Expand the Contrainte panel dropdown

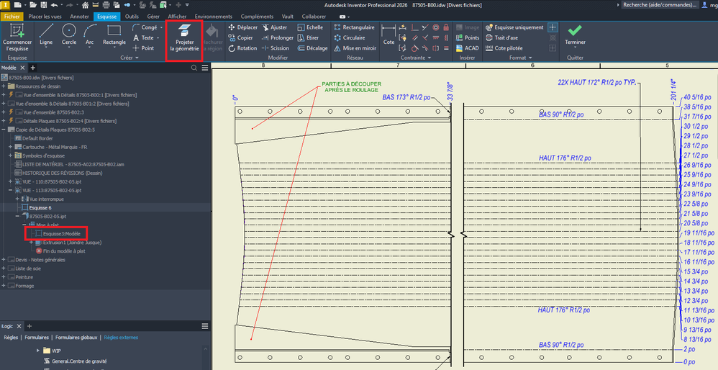(429, 58)
